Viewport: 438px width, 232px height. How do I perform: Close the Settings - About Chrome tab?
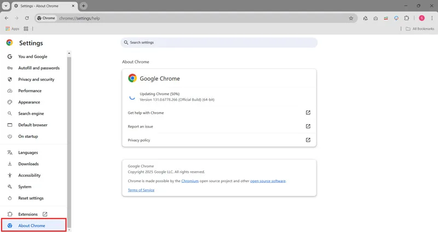click(73, 5)
